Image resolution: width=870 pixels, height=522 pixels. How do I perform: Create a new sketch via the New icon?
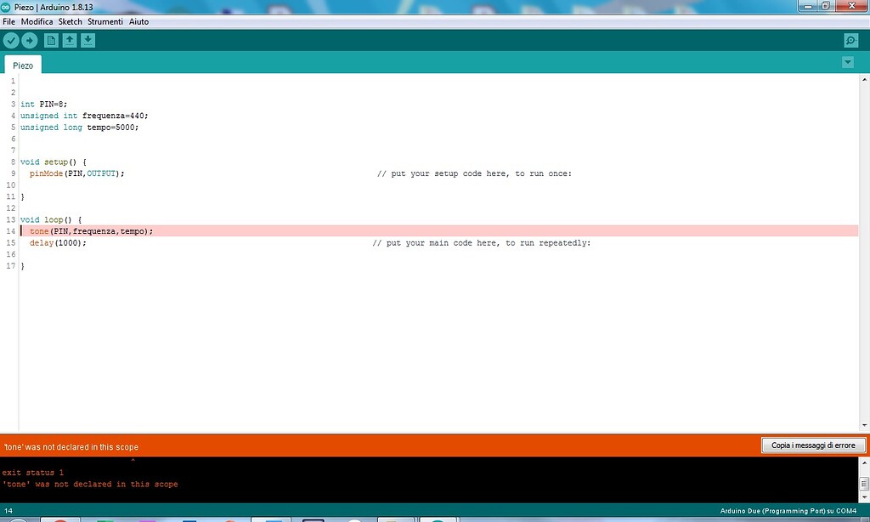50,39
